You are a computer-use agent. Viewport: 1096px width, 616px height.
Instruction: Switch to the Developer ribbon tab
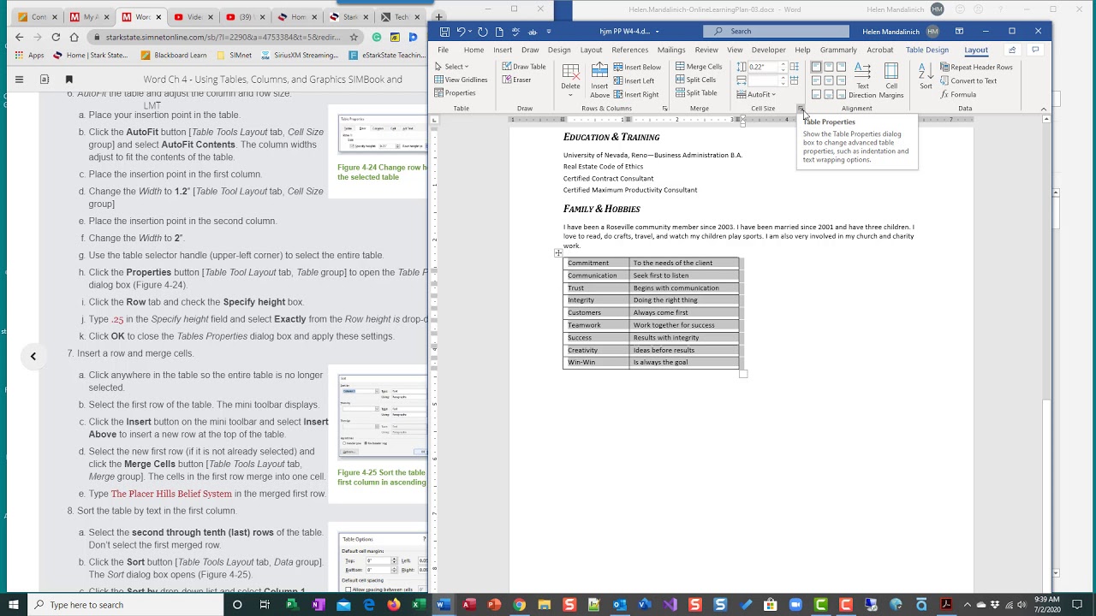click(x=768, y=50)
